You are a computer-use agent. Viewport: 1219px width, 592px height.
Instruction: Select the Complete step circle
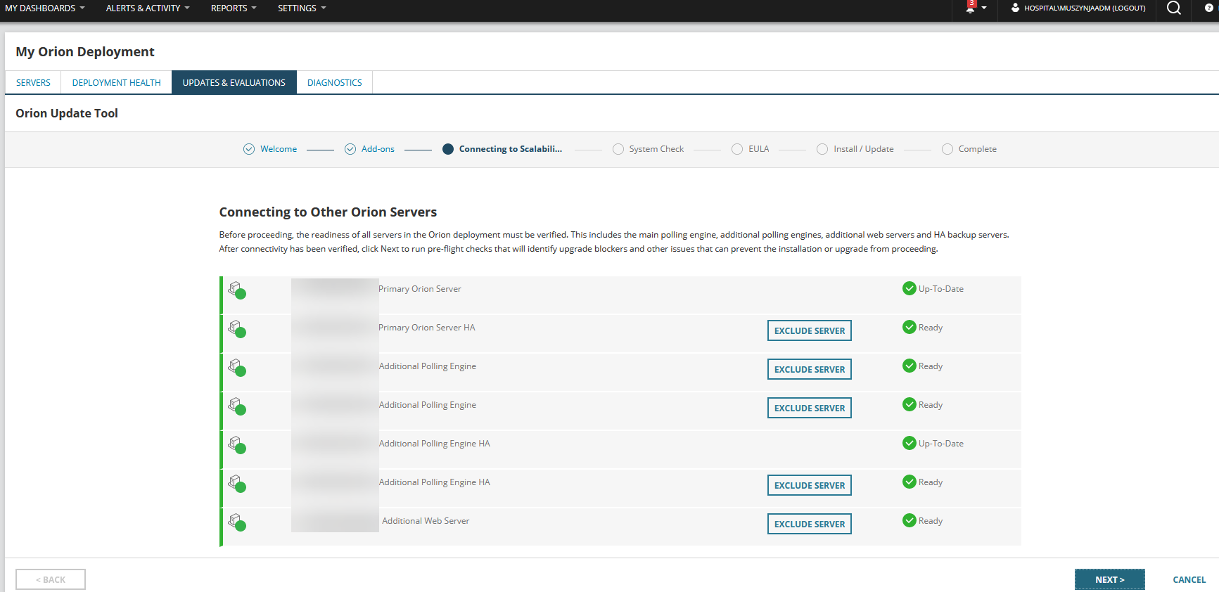(x=947, y=149)
